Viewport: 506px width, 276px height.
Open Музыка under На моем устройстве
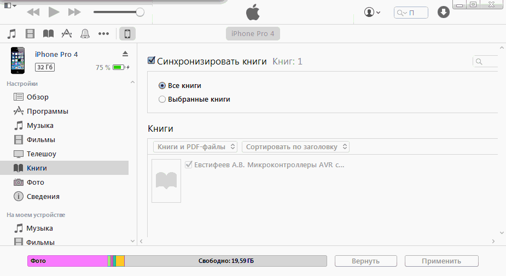pyautogui.click(x=65, y=228)
